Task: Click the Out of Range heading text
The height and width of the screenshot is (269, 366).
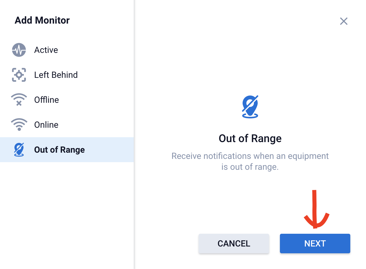Action: [x=250, y=139]
